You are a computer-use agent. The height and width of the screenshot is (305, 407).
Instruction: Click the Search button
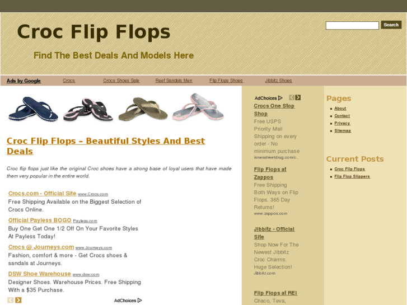tap(391, 25)
